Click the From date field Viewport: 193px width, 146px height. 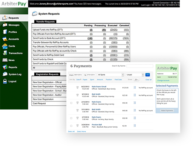[x=78, y=75]
